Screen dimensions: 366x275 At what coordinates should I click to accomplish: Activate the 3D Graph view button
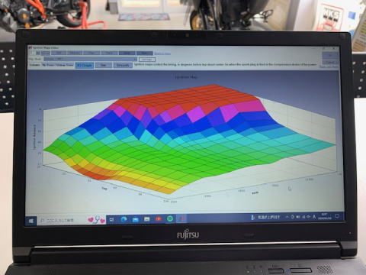[85, 65]
